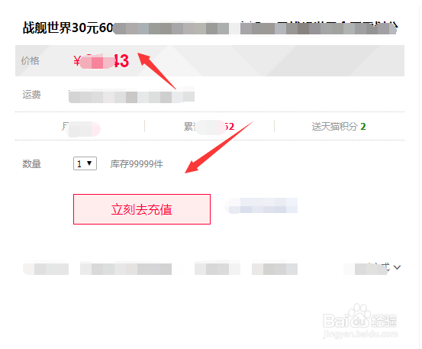Click the blurred shipping info next to 运费
422x349 pixels.
[131, 95]
